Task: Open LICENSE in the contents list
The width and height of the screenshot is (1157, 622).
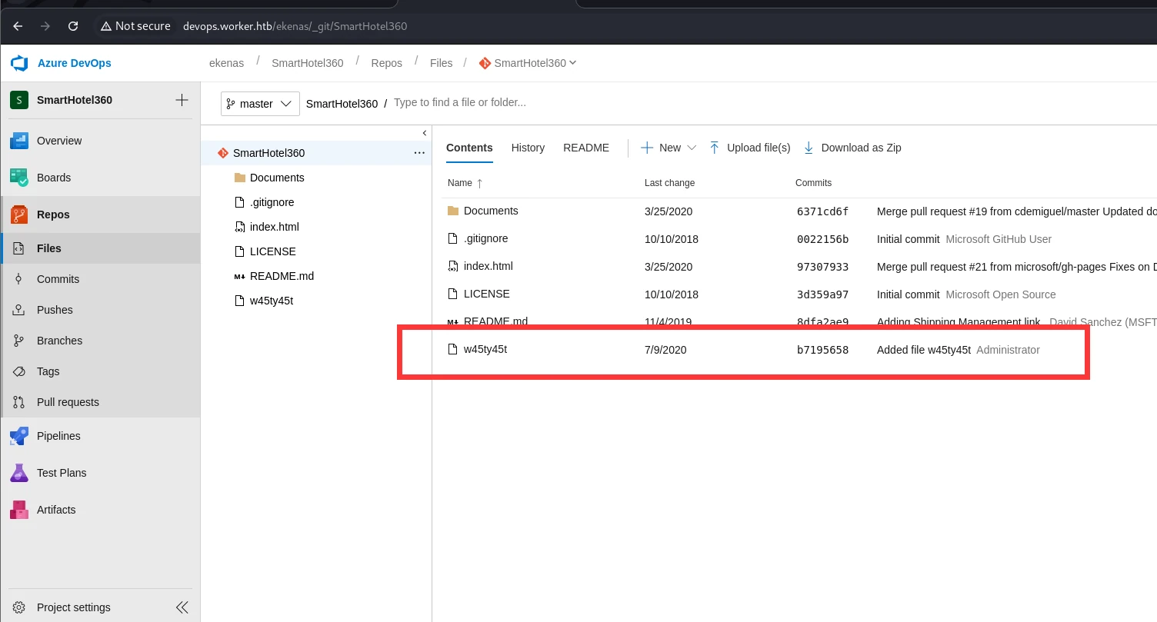Action: (486, 294)
